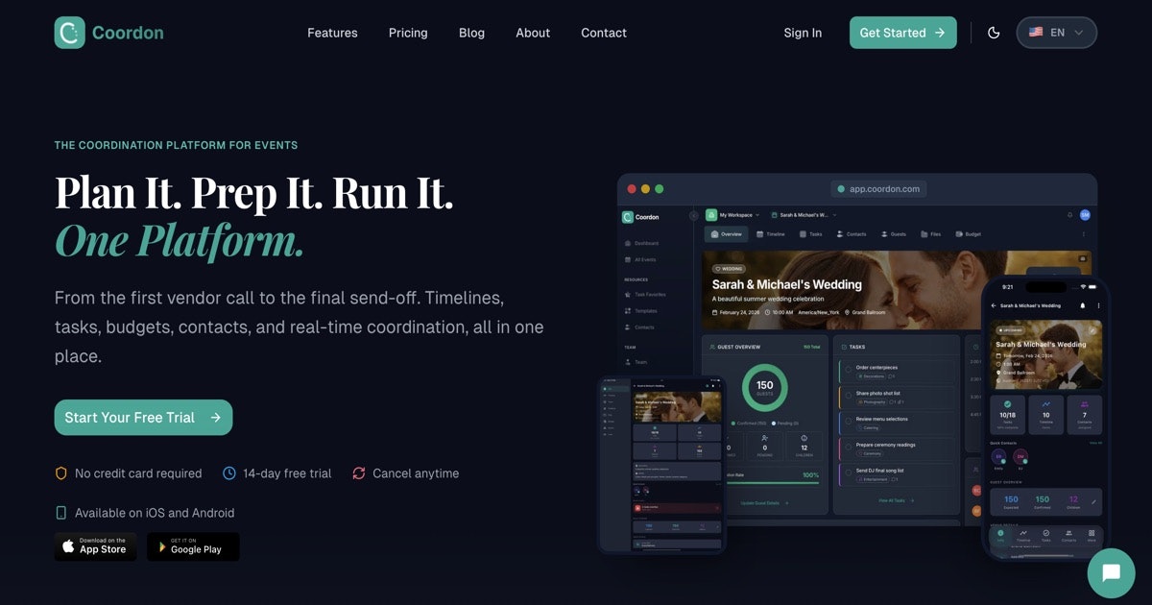
Task: Click the Coordon logo icon
Action: pyautogui.click(x=68, y=32)
